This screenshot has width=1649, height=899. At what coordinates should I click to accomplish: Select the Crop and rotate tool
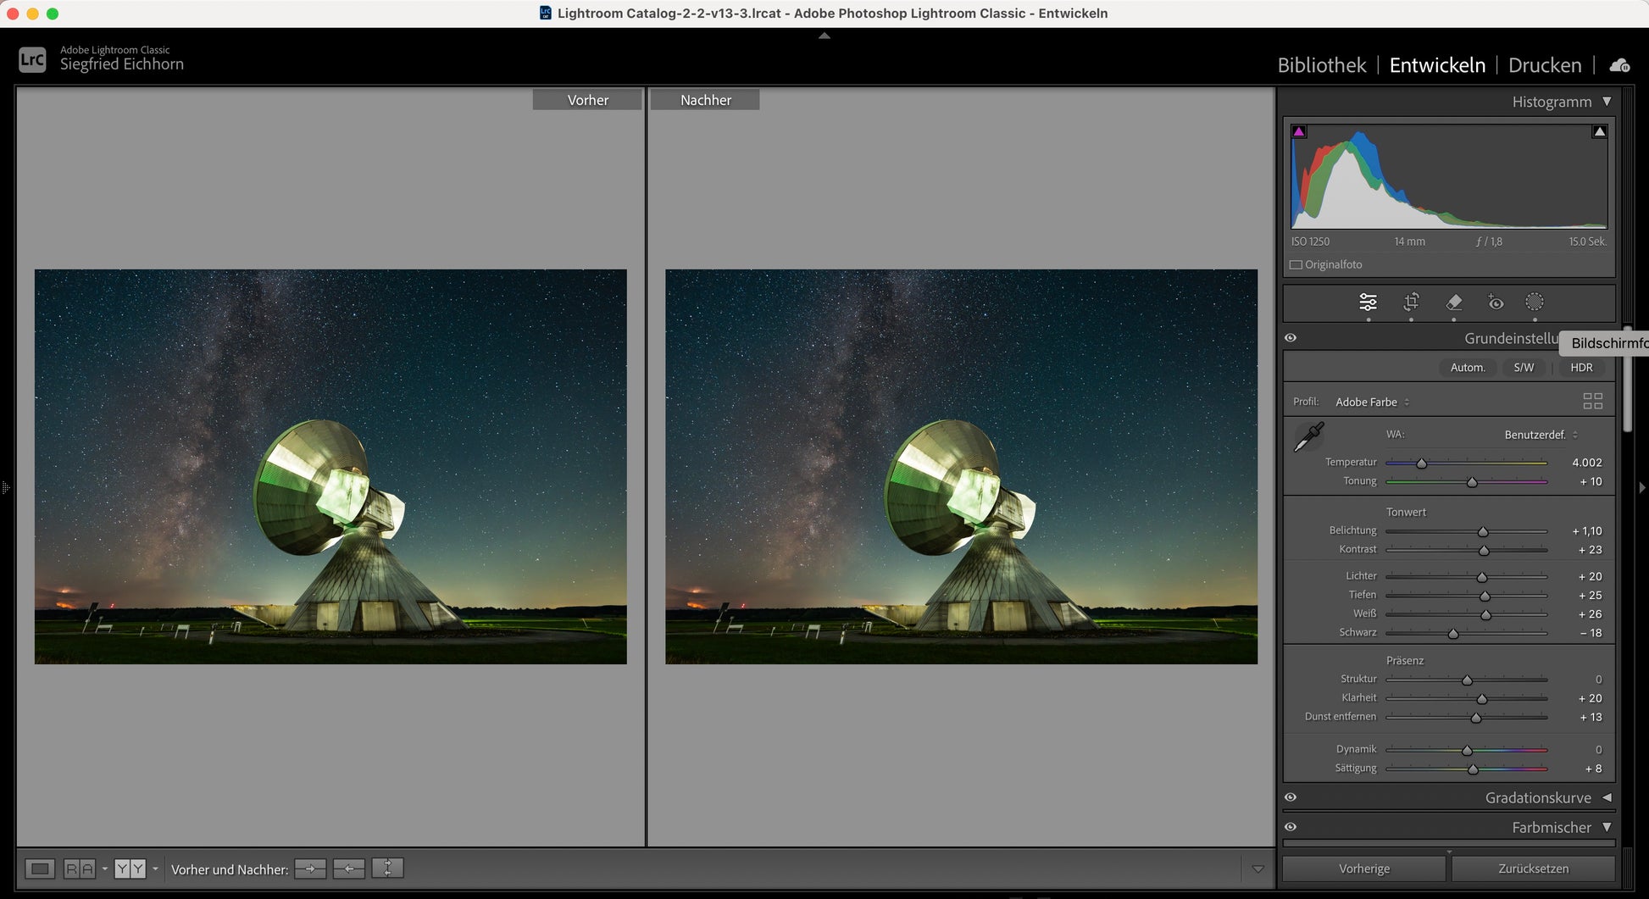[1411, 302]
